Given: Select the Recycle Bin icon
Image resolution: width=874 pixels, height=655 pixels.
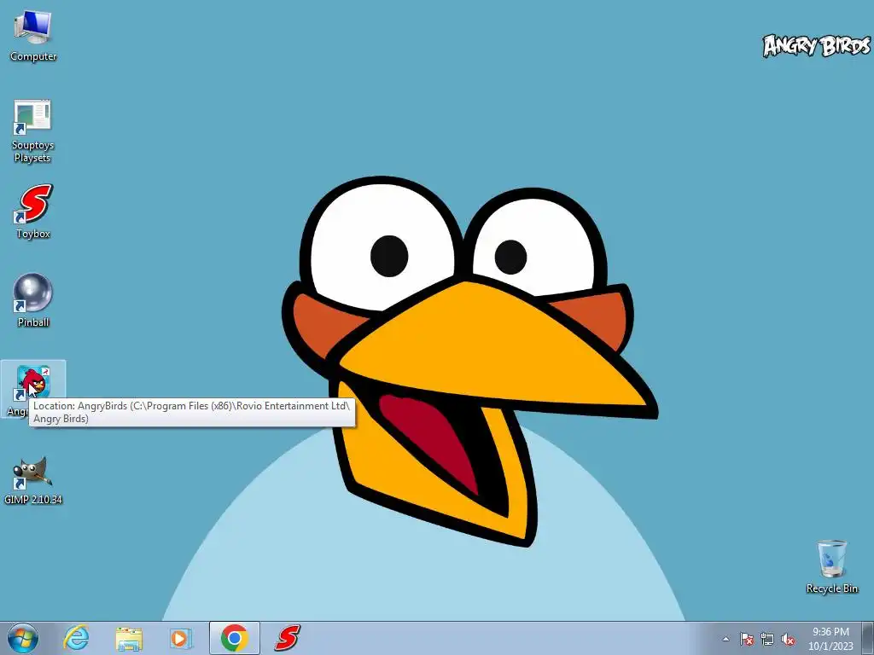Looking at the screenshot, I should 831,566.
